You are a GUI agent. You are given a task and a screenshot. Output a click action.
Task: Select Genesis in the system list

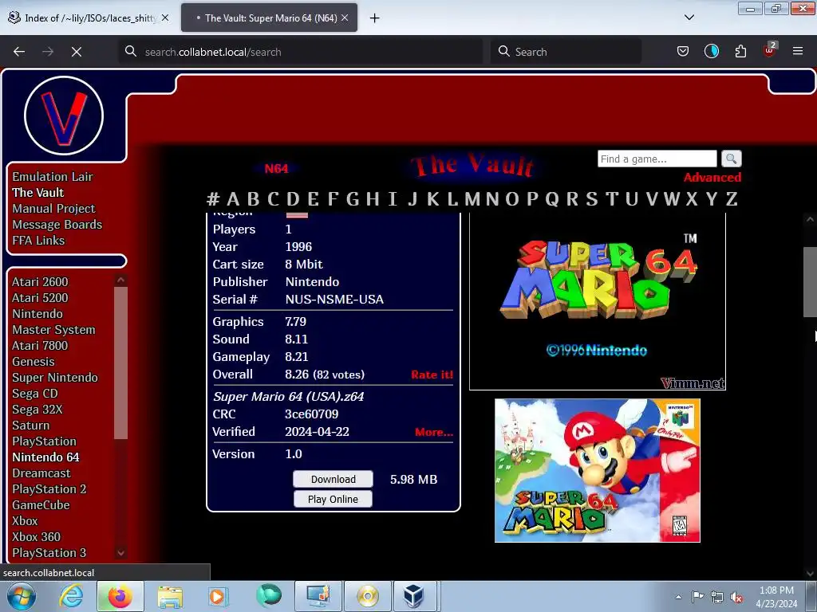[34, 362]
